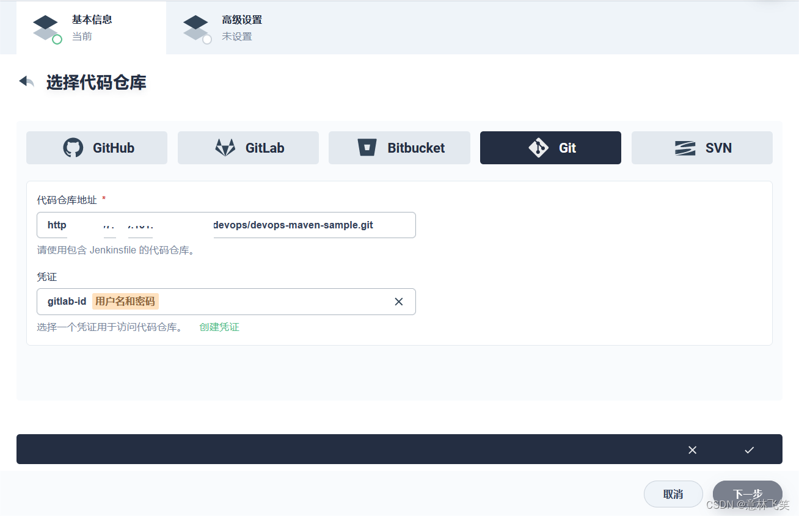Select SVN as code repository
The width and height of the screenshot is (799, 516).
point(702,148)
